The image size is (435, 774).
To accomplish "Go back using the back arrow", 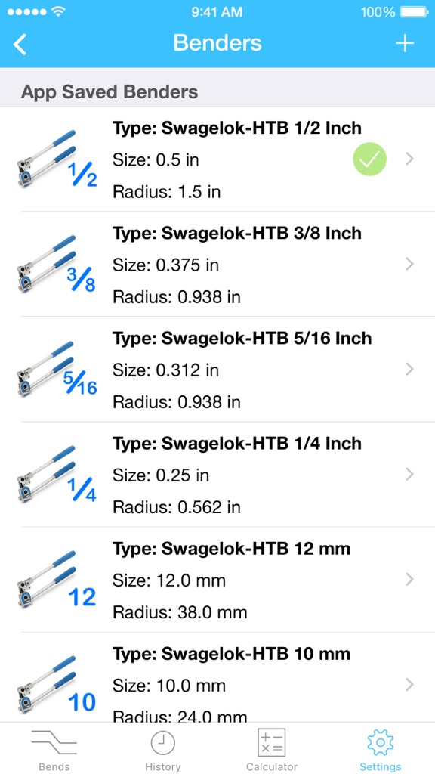I will (x=20, y=43).
